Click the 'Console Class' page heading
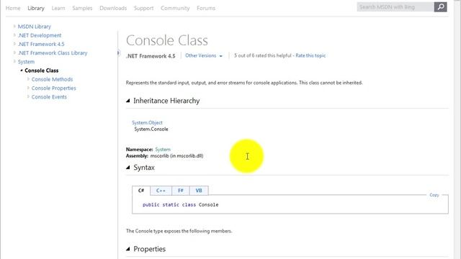 pos(167,40)
